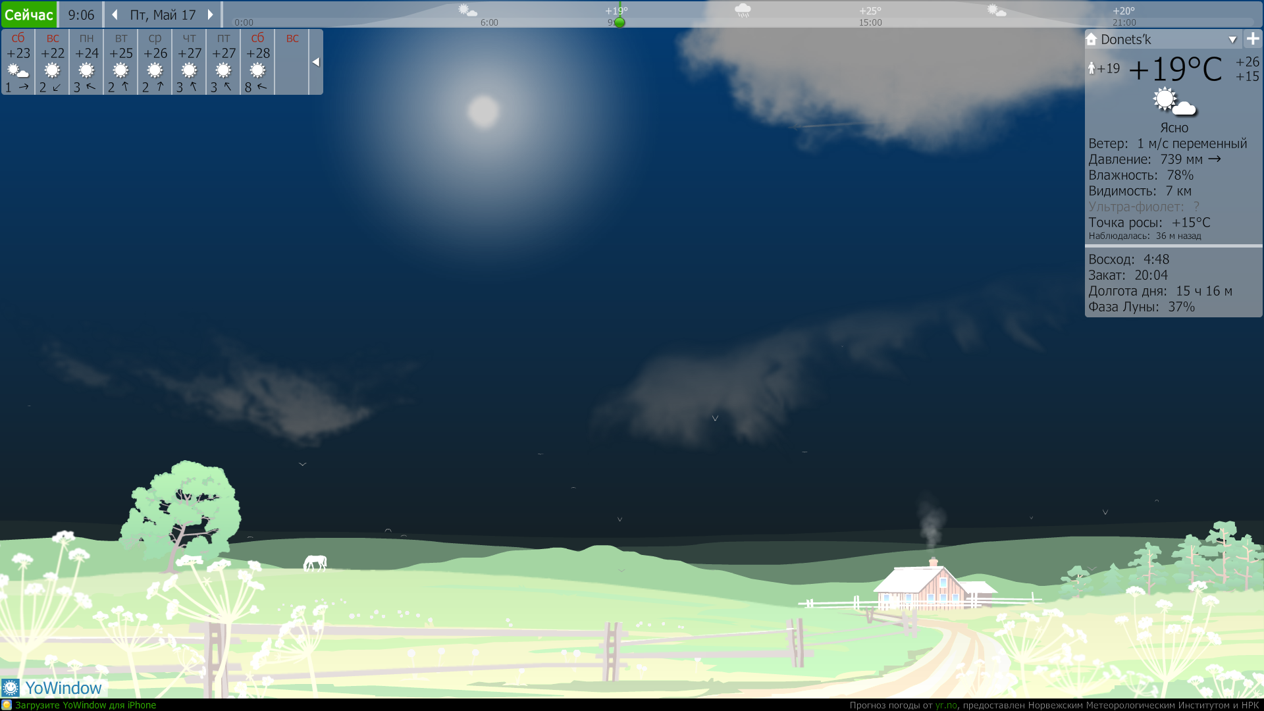Select Saturday +23 forecast day
The height and width of the screenshot is (711, 1264).
18,62
